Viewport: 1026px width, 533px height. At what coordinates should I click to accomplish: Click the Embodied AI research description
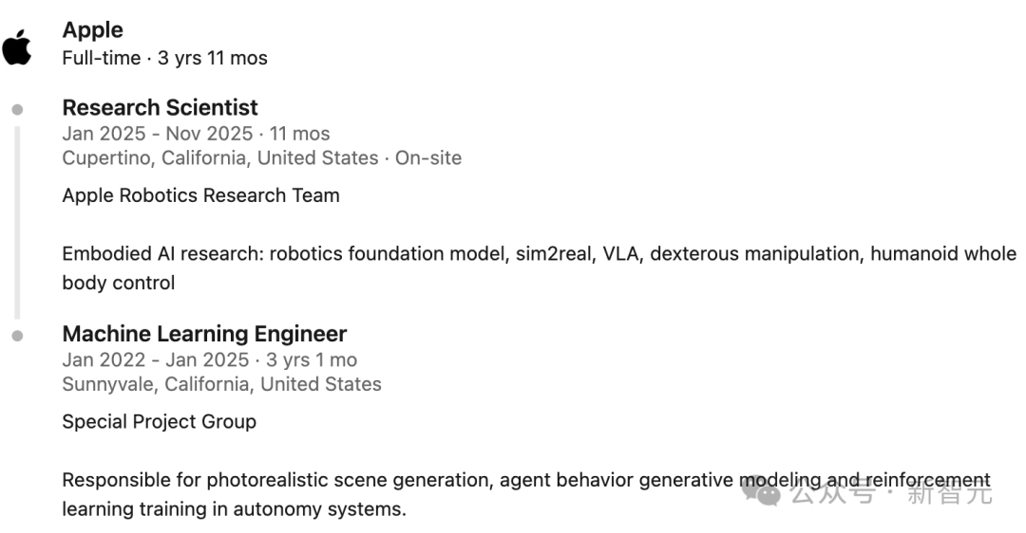click(539, 254)
